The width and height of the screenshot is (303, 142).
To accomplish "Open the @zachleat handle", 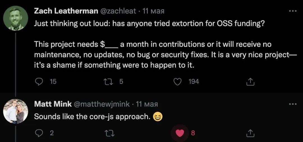I will coord(118,11).
